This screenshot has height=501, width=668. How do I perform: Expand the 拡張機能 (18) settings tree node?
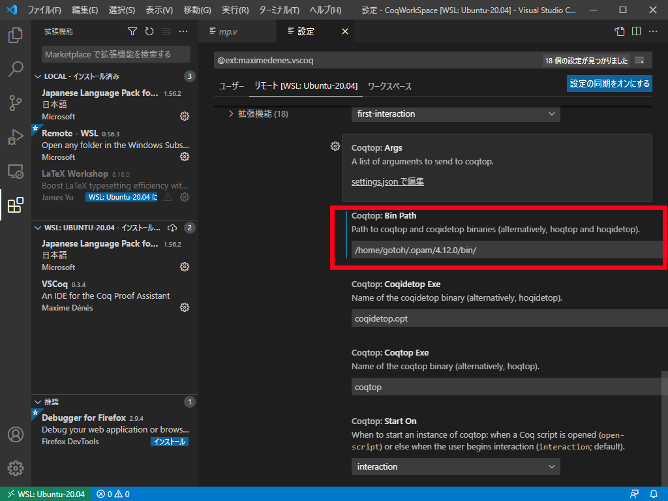click(231, 114)
